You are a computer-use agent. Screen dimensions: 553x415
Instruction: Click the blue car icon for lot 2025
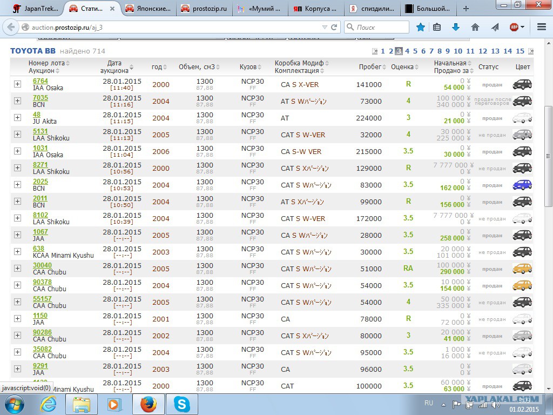point(522,185)
